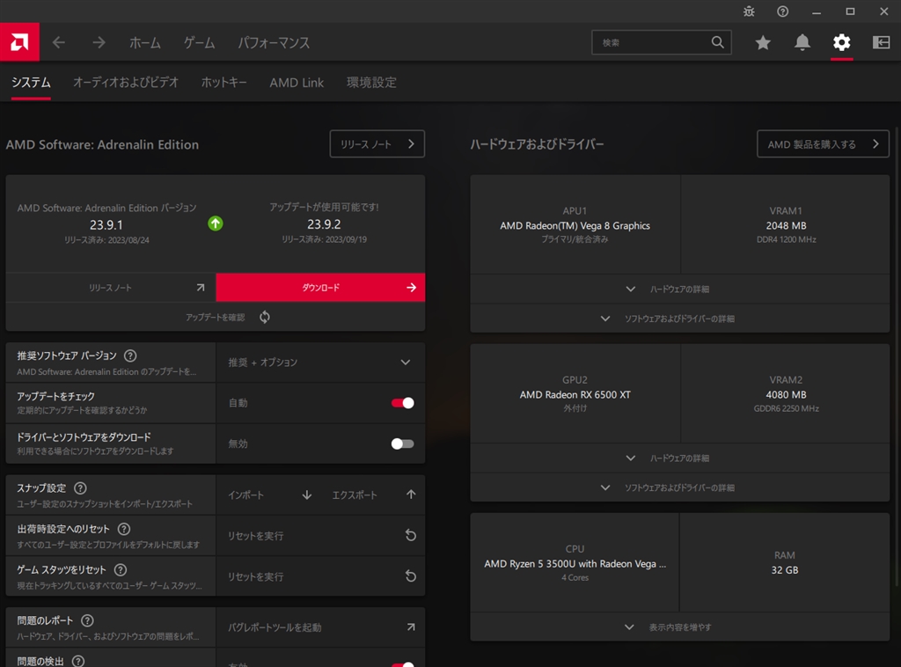Click リセットを実行 for 出荷時設定へのリセット
Image resolution: width=901 pixels, height=667 pixels.
[255, 536]
